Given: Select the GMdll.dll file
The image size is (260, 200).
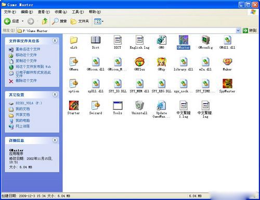Looking at the screenshot, I should tap(227, 40).
